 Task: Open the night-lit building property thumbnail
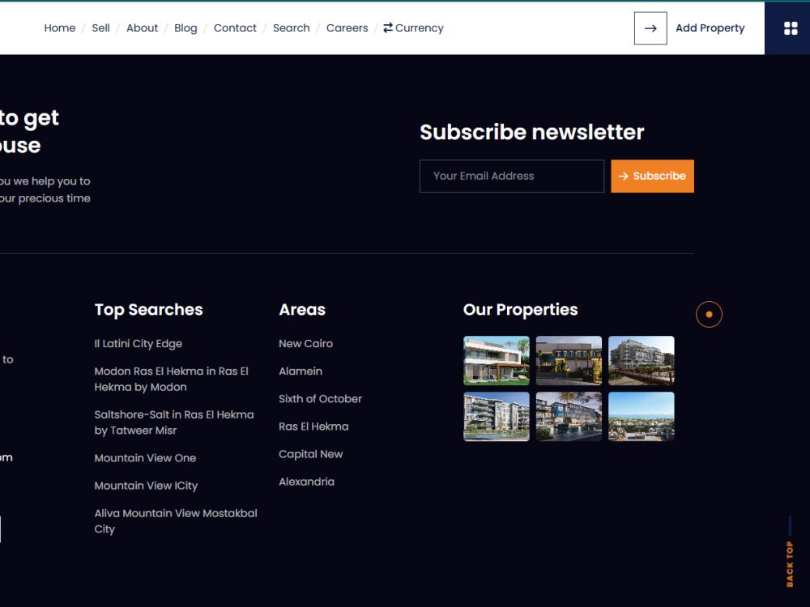click(569, 361)
